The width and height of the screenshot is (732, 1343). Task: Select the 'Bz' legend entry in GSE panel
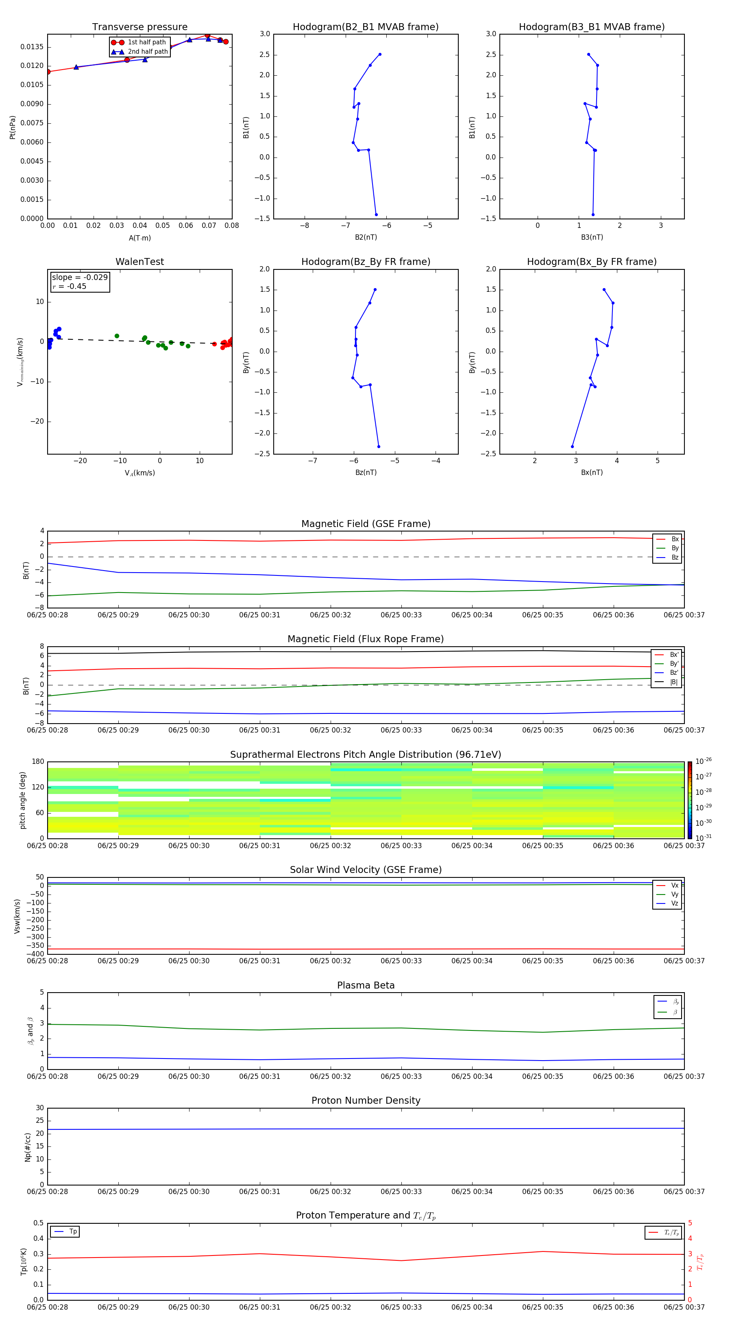pyautogui.click(x=667, y=557)
